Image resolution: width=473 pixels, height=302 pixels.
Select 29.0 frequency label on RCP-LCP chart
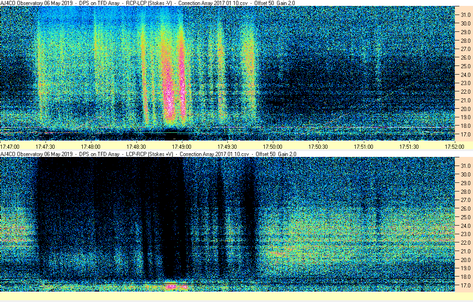tap(465, 32)
